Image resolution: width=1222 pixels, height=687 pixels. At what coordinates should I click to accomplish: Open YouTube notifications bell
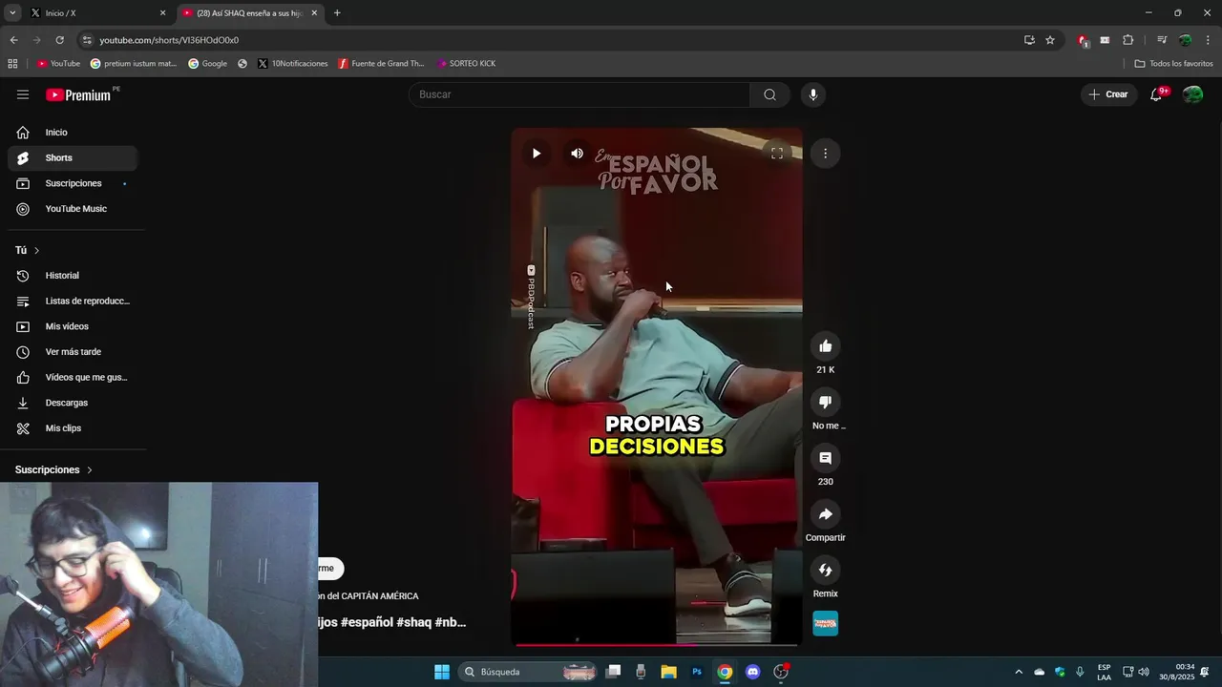pyautogui.click(x=1156, y=94)
